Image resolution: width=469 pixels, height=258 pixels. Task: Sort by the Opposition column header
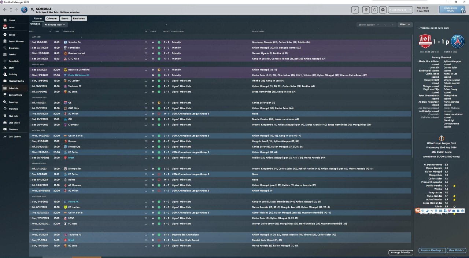[68, 32]
